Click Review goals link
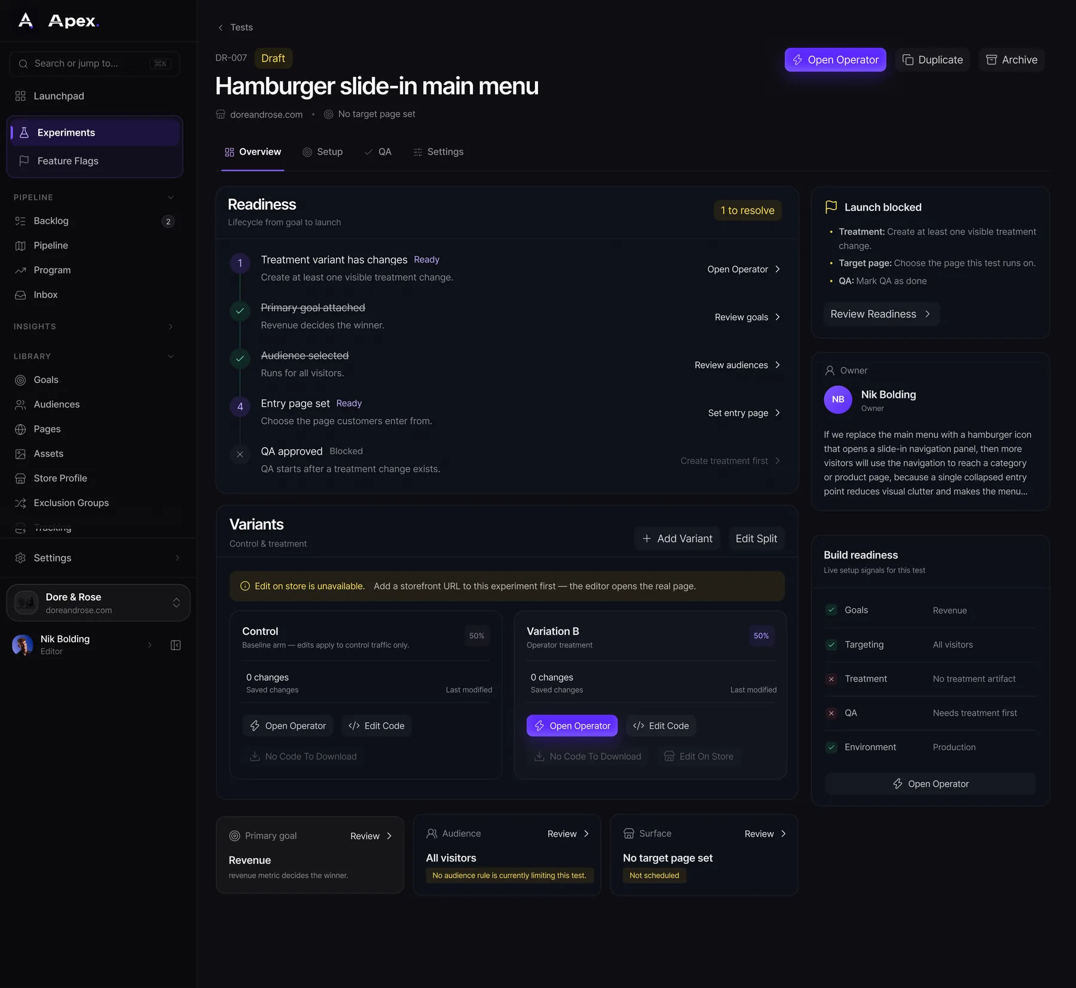Screen dimensions: 1076x988 pos(747,317)
